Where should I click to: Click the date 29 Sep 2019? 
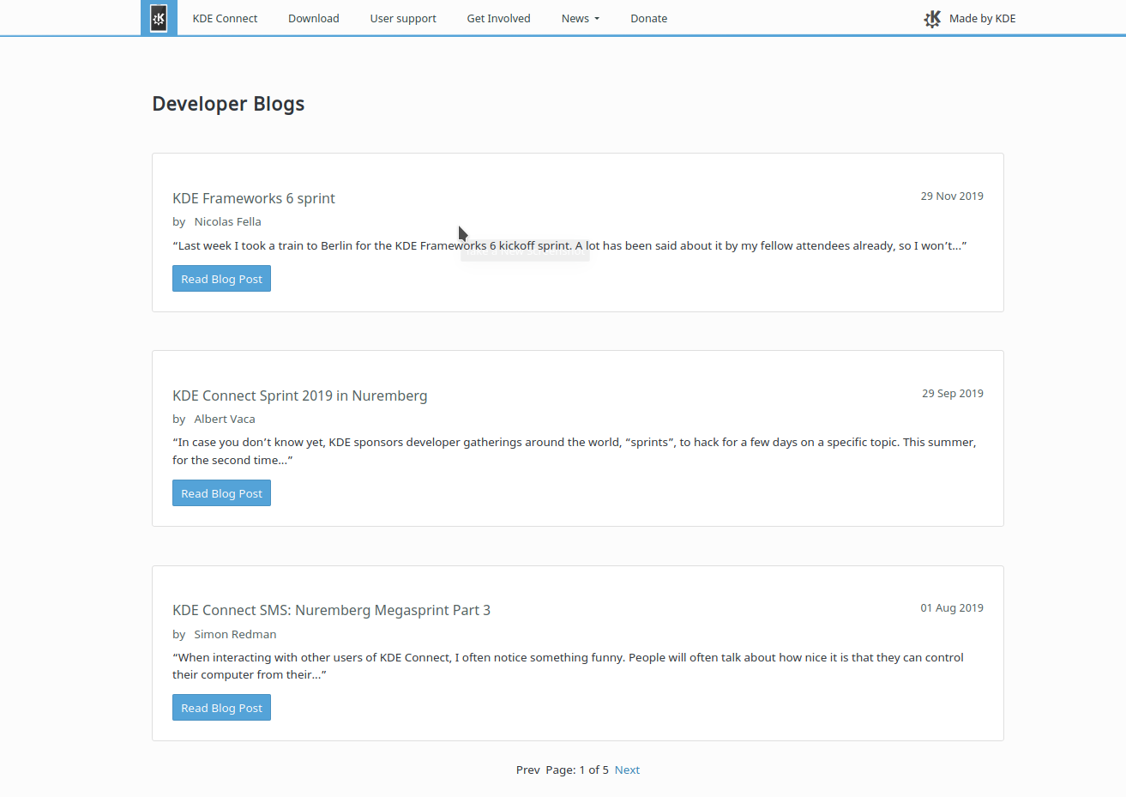tap(953, 394)
